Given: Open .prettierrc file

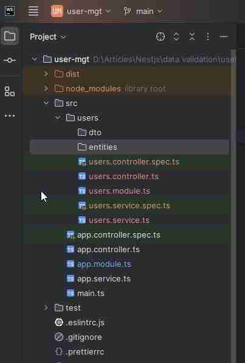Looking at the screenshot, I should coord(85,352).
